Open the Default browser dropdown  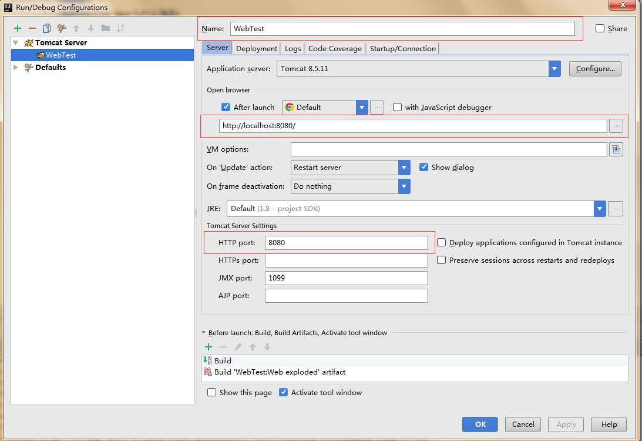[x=325, y=108]
